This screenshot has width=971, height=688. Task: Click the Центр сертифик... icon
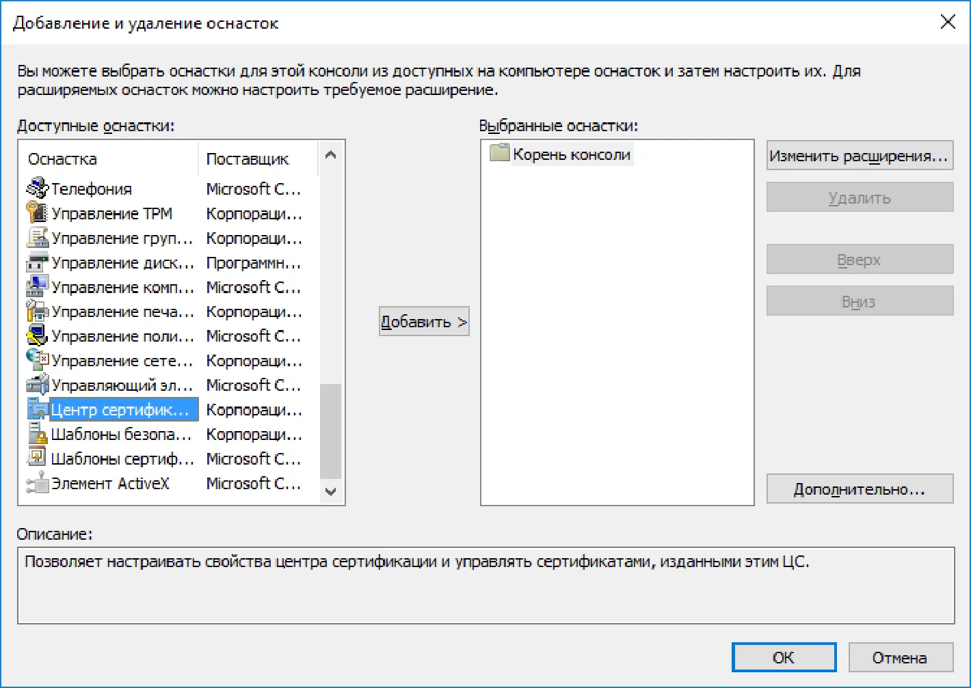(x=38, y=409)
